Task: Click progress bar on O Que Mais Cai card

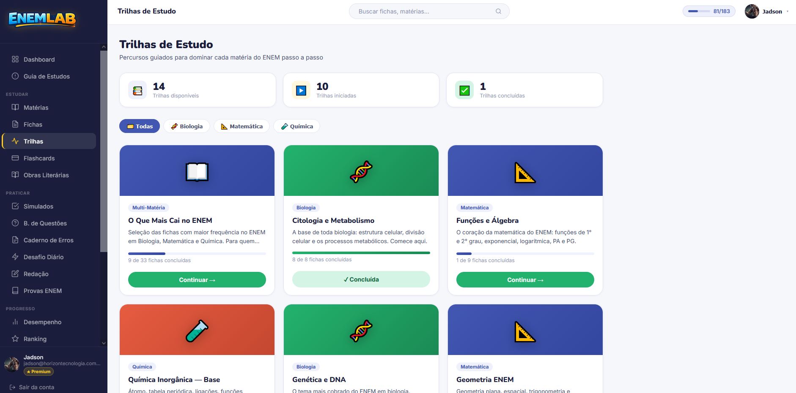Action: (197, 254)
